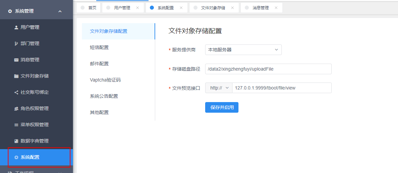Image resolution: width=398 pixels, height=173 pixels.
Task: Switch to the 首页 tab
Action: 88,8
